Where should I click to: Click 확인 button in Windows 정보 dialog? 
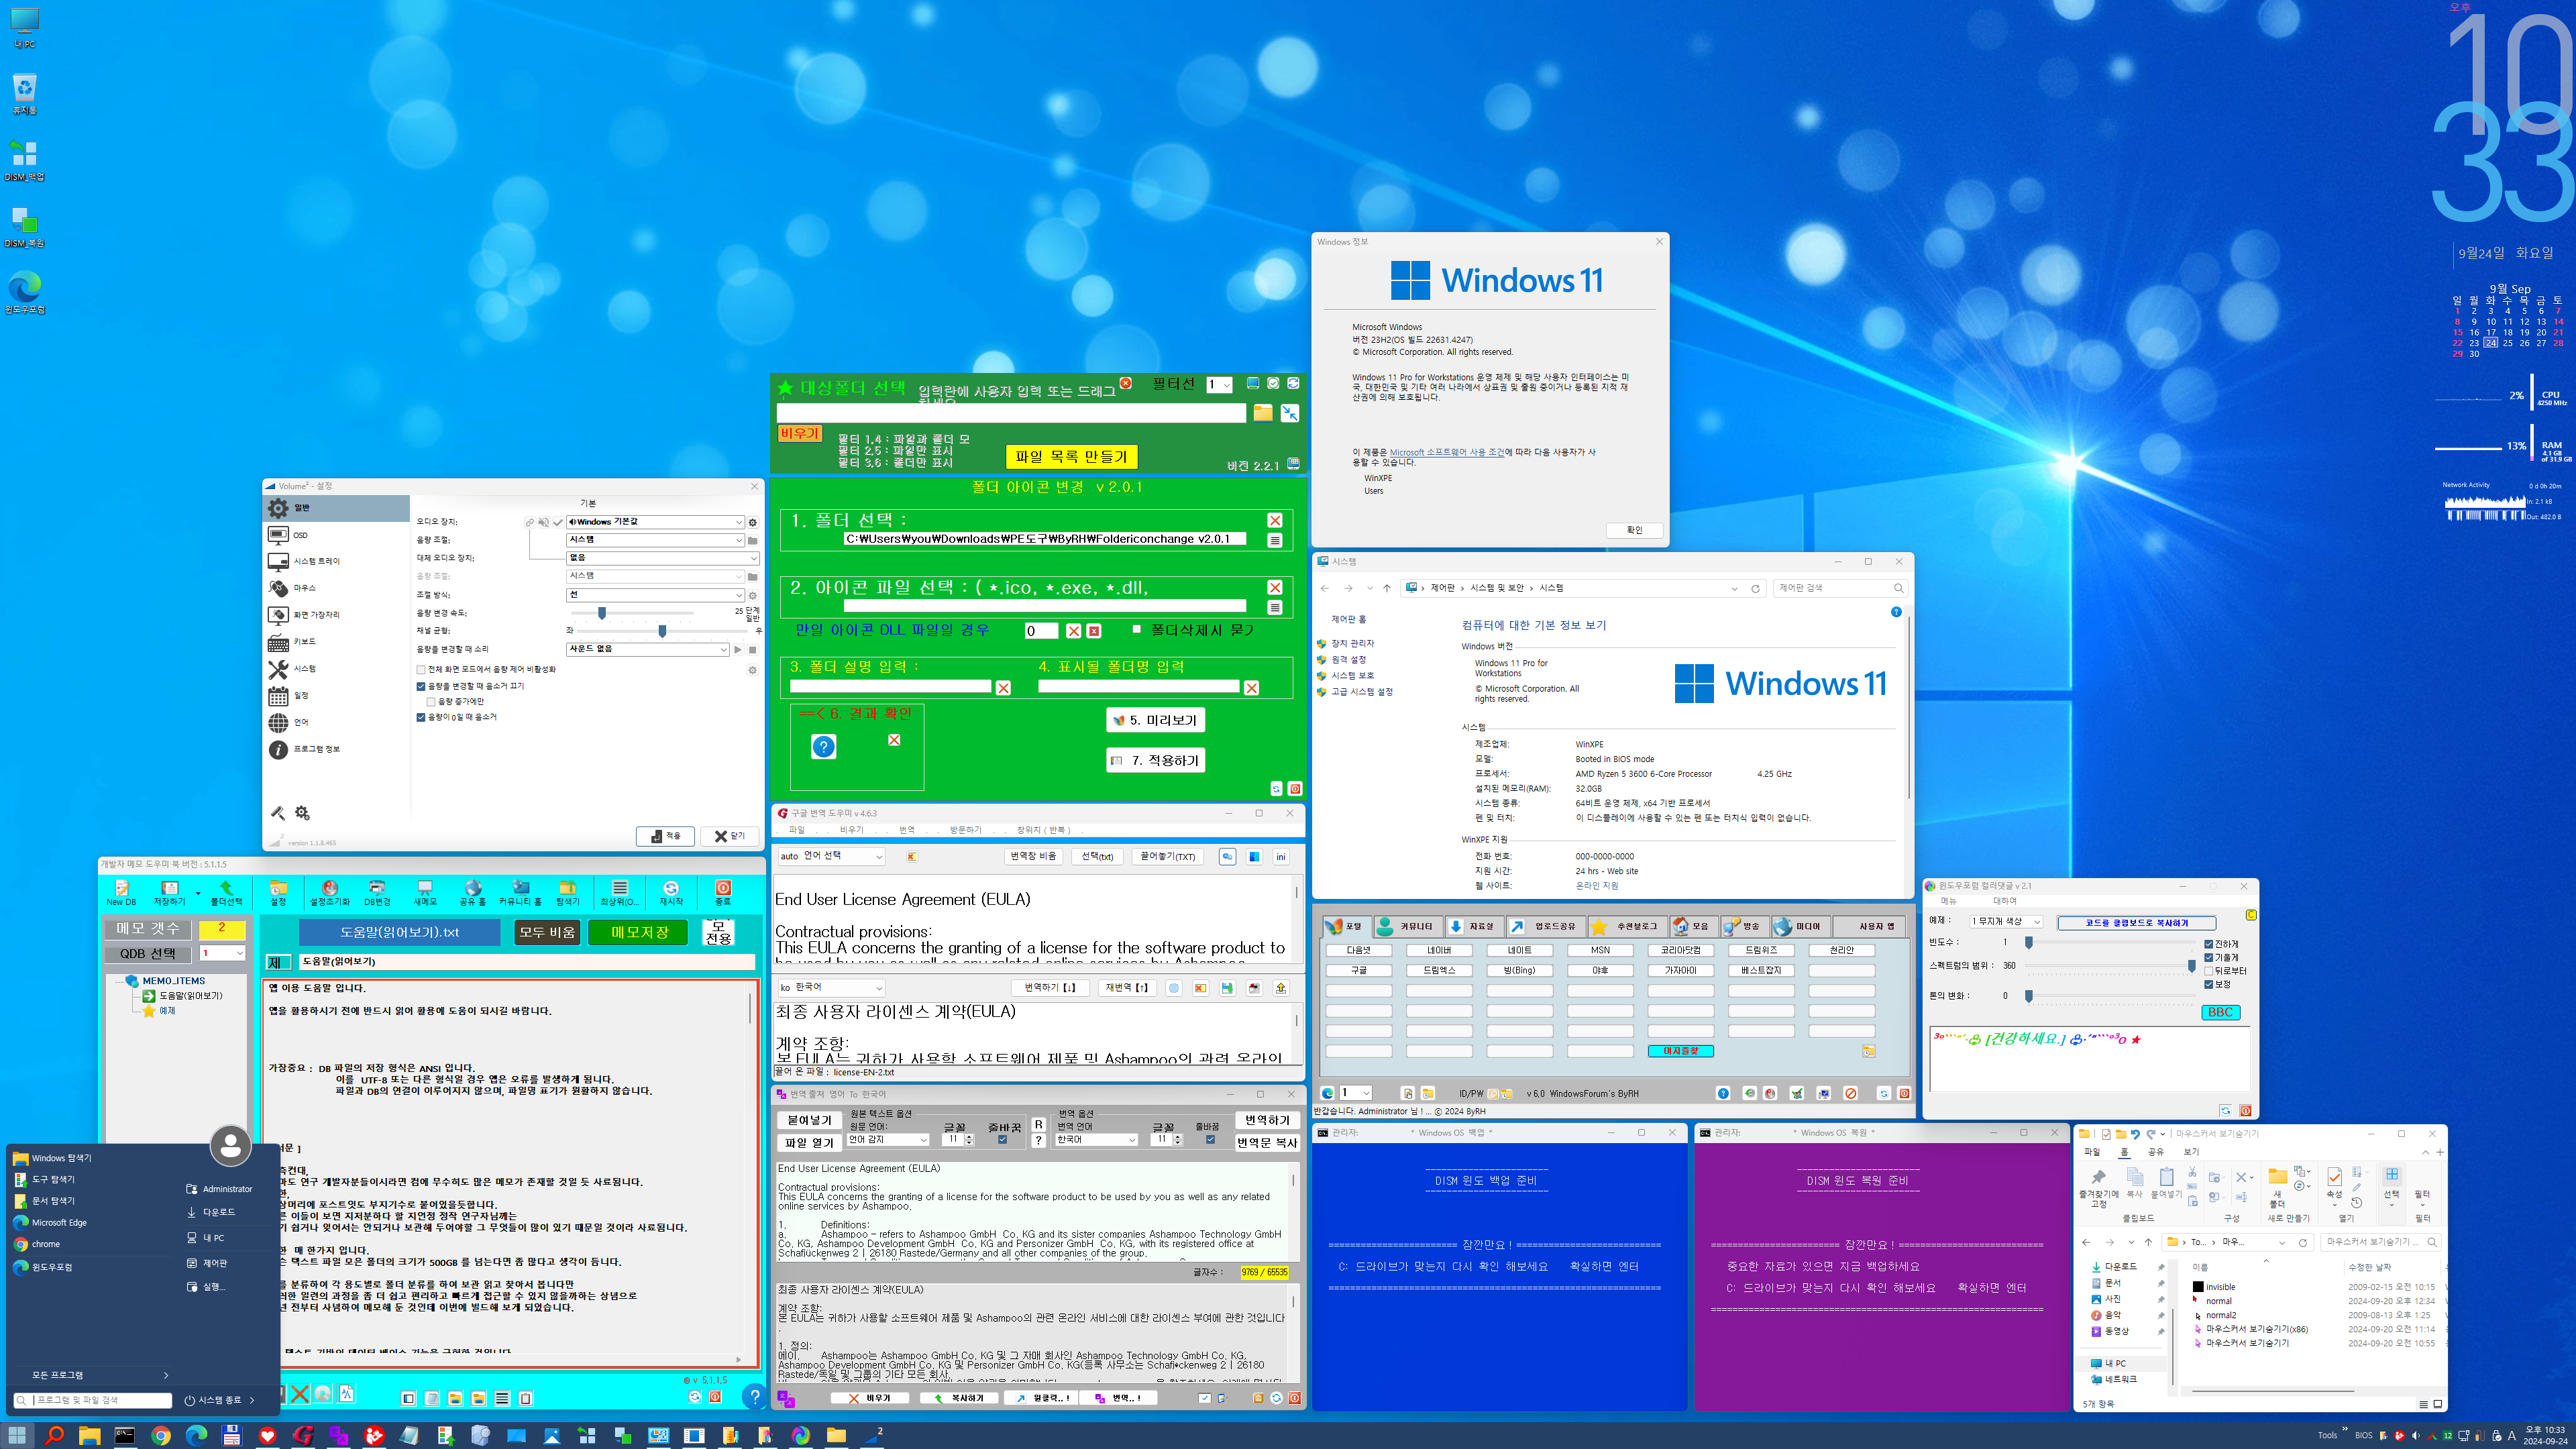1634,530
